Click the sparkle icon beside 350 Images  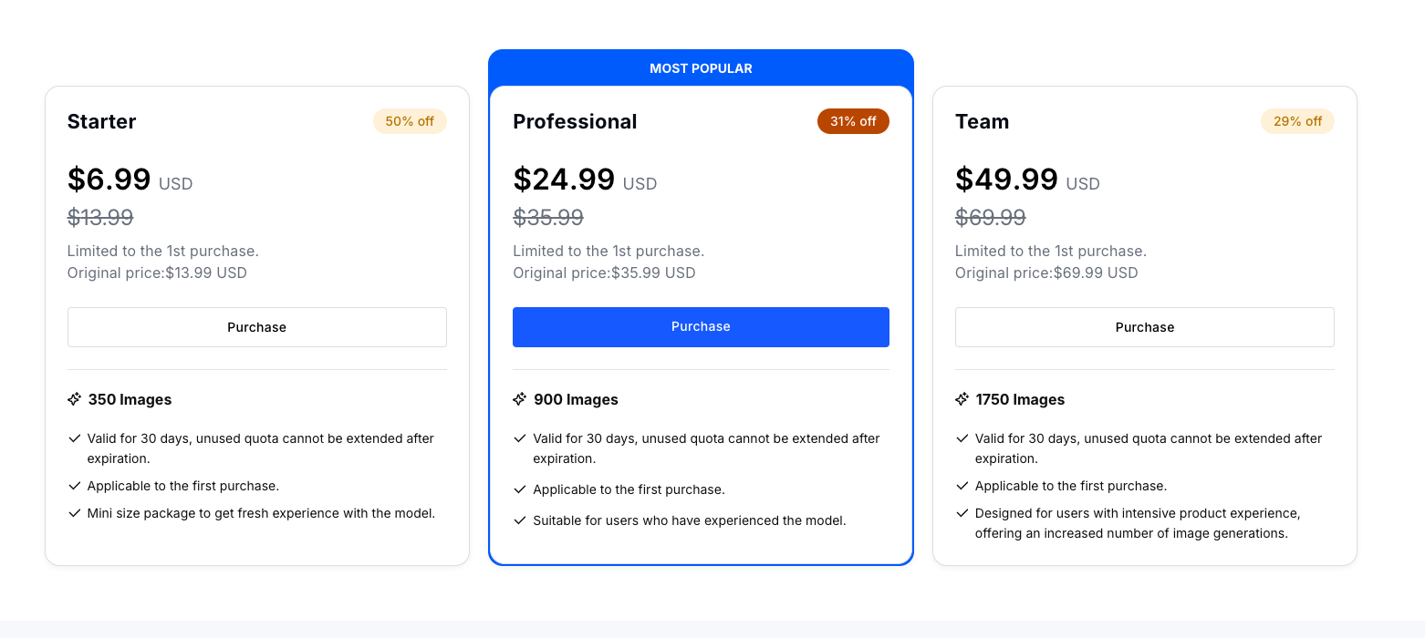point(75,399)
